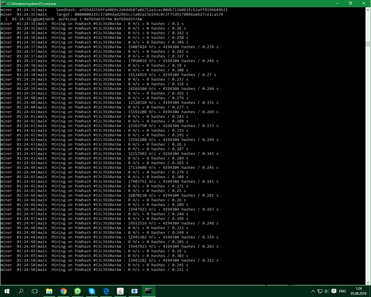Screen dimensions: 371x297
Task: Open Task View from the taskbar
Action: tap(35, 291)
